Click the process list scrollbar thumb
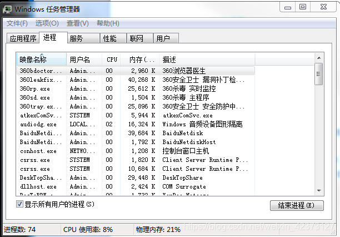340x237 pixels. 318,74
